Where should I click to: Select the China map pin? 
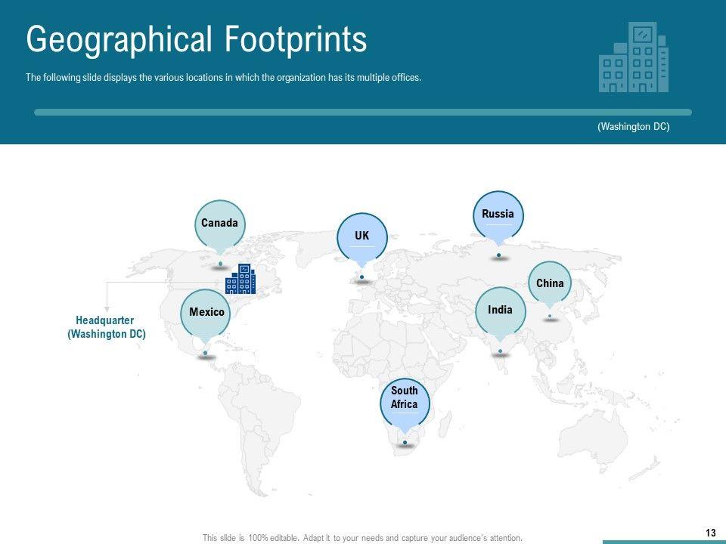(550, 284)
